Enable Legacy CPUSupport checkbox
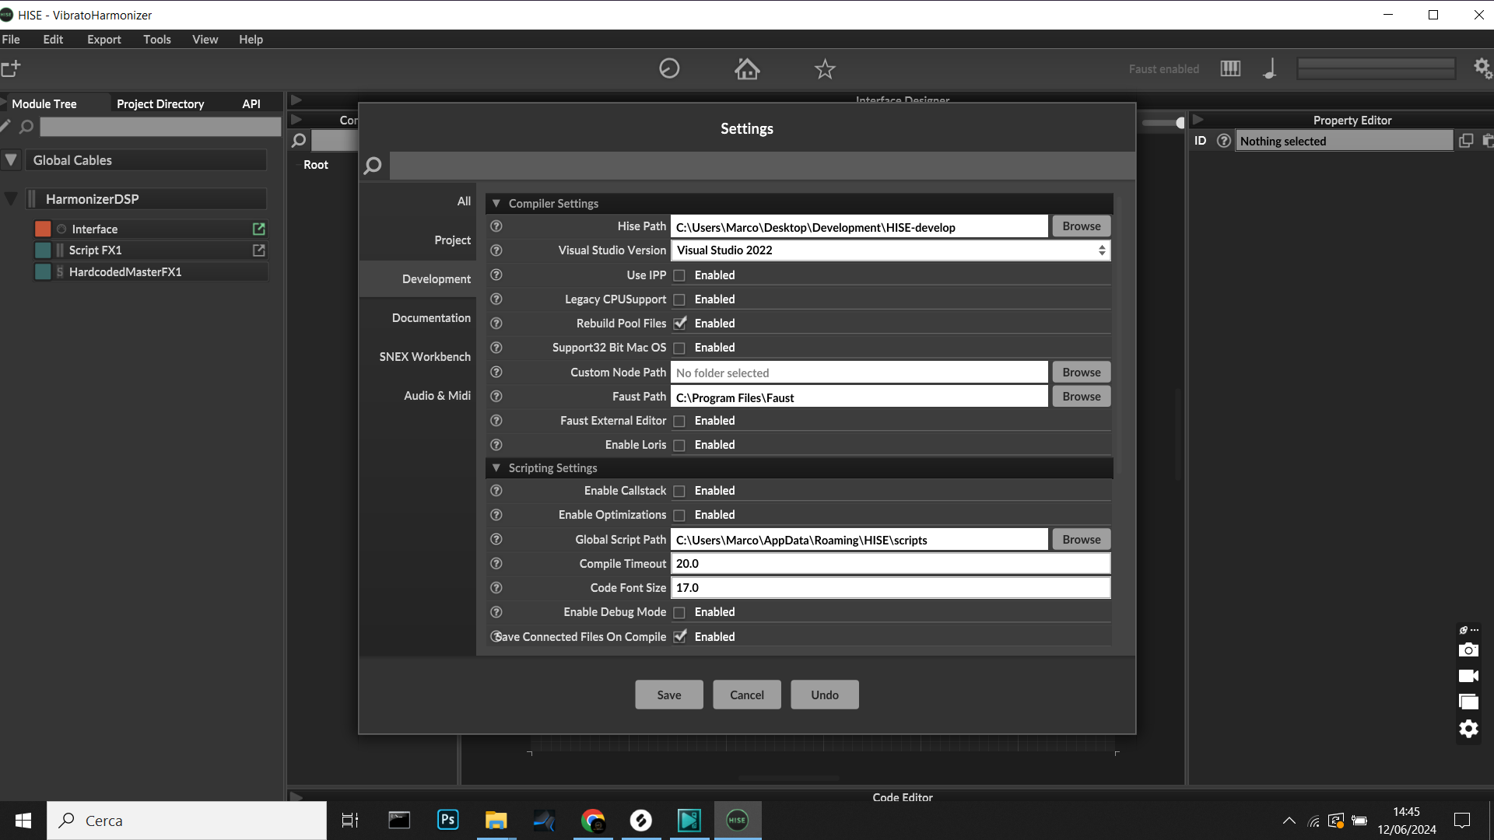 [x=679, y=299]
